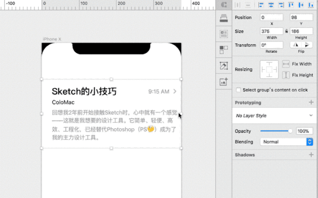Add a shadow with plus button
Screen dimensions: 318x198
coord(311,155)
